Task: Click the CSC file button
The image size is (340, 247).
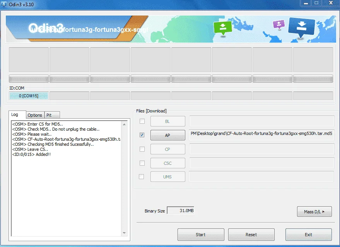Action: click(x=167, y=163)
